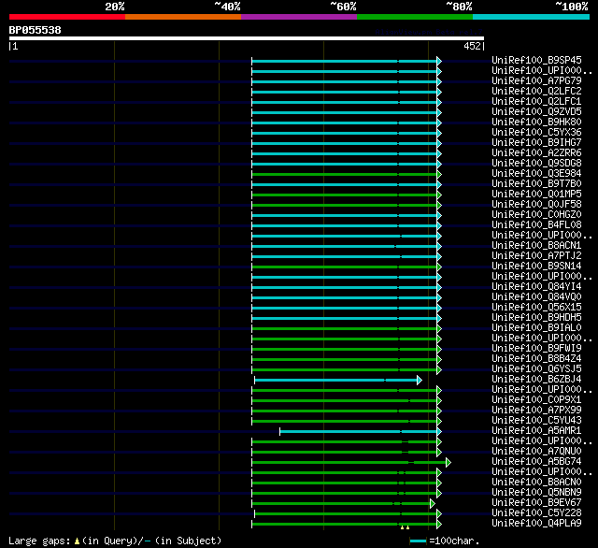Click the 452 end position label
The height and width of the screenshot is (548, 598).
(x=472, y=46)
